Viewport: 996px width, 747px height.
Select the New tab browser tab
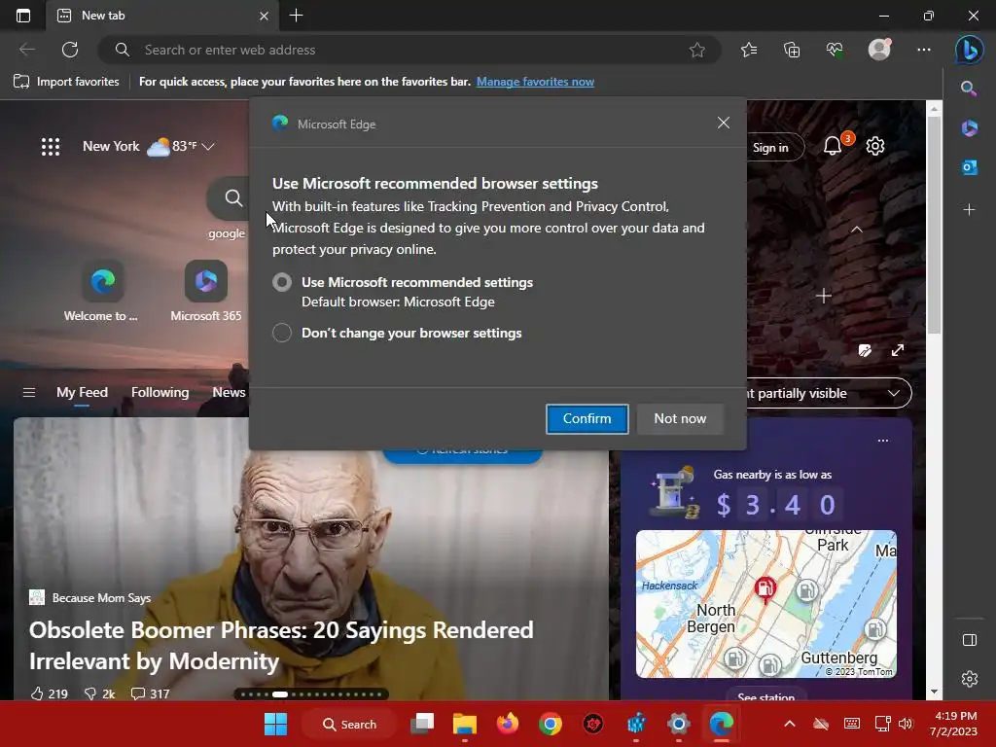(x=162, y=16)
